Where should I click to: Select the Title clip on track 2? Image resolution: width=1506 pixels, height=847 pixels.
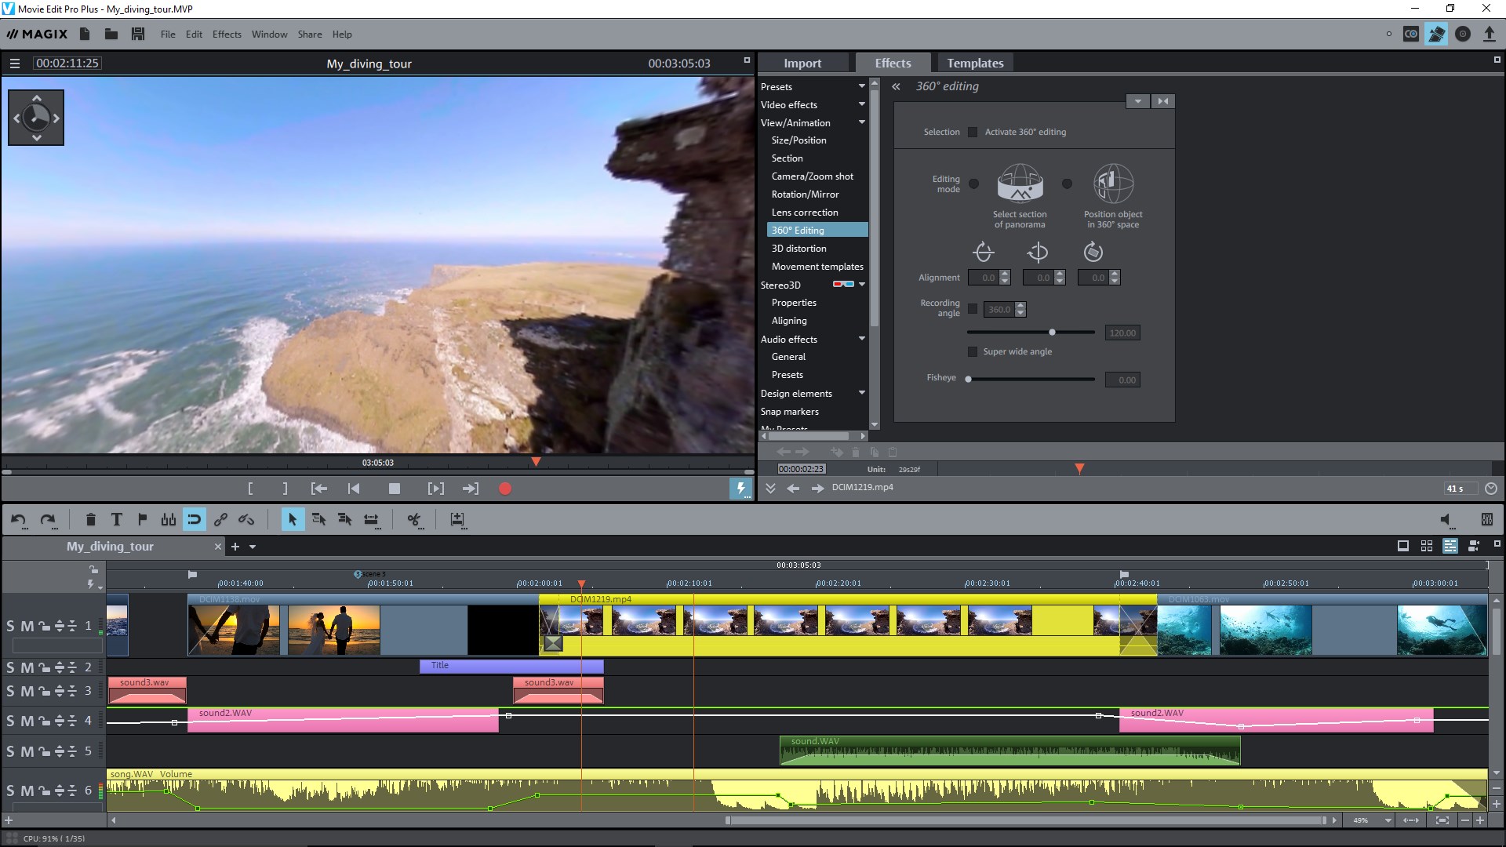pos(511,666)
